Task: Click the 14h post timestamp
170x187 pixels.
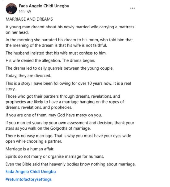Action: (22, 11)
